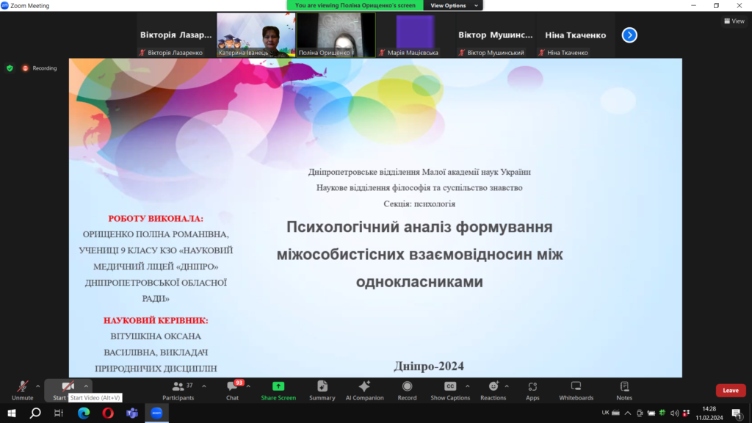This screenshot has height=423, width=752.
Task: Unmute the microphone
Action: pyautogui.click(x=22, y=391)
